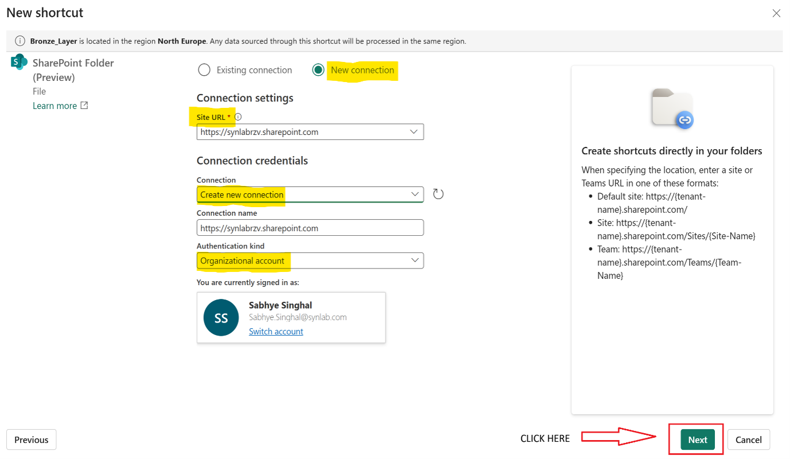Image resolution: width=790 pixels, height=459 pixels.
Task: Open the Authentication kind dropdown
Action: (x=310, y=260)
